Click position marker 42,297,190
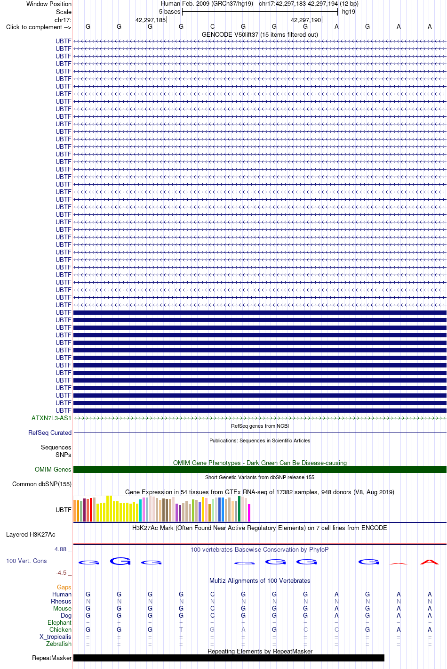This screenshot has width=447, height=669. pos(306,20)
